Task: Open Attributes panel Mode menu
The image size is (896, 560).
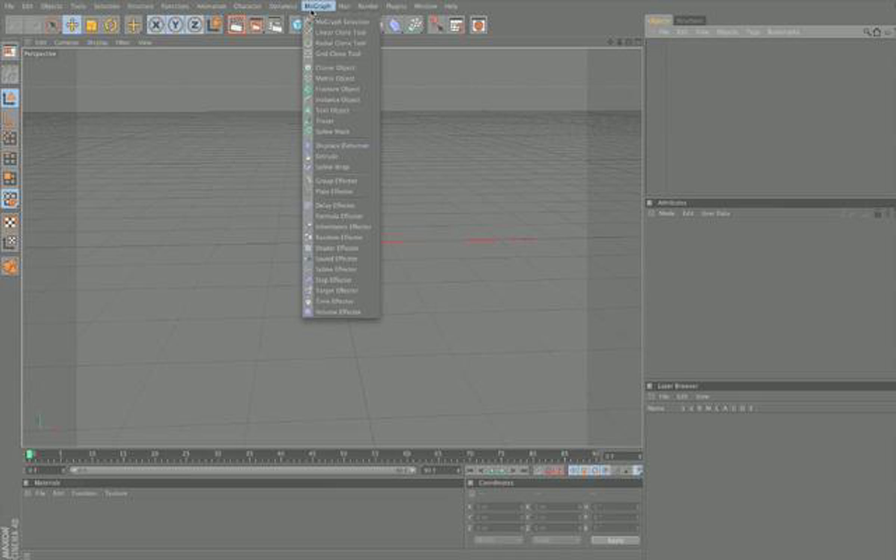Action: click(666, 214)
